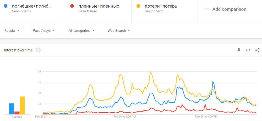
Task: Open the All categories dropdown
Action: pyautogui.click(x=81, y=31)
